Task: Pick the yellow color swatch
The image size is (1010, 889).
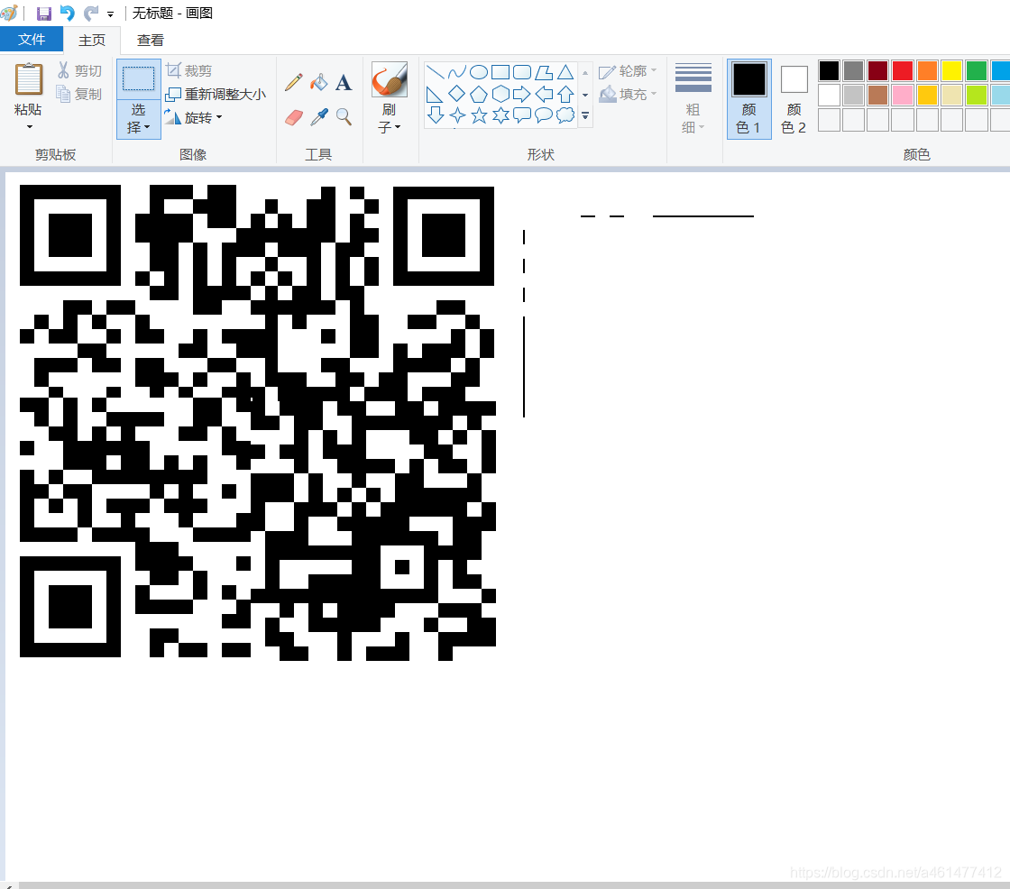Action: [951, 70]
